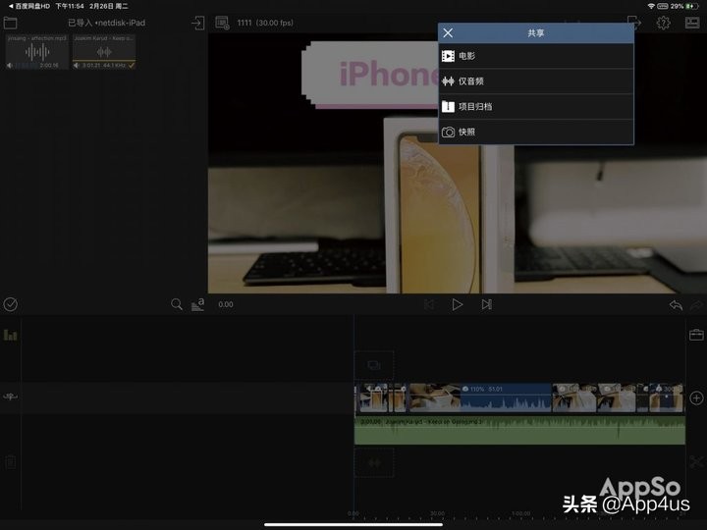707x530 pixels.
Task: Tap the battery indicator in status bar
Action: click(691, 6)
